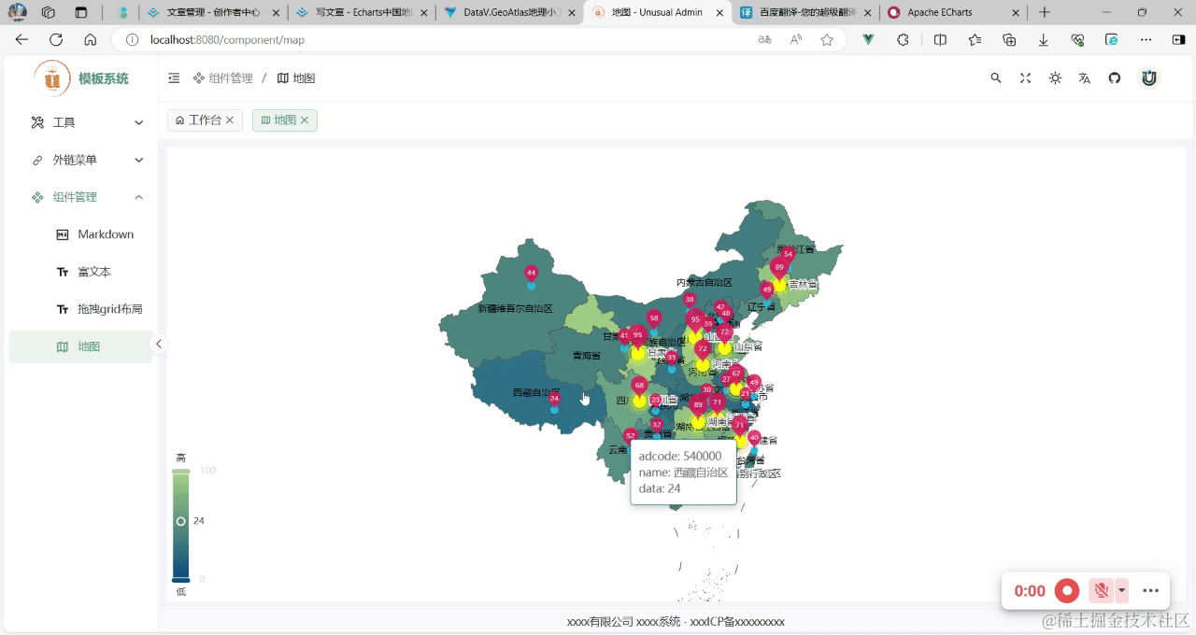Close the 工作台 page tab
1196x635 pixels.
coord(230,120)
